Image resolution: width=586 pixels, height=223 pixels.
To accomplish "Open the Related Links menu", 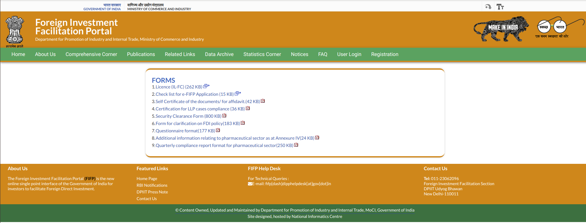I will click(x=180, y=54).
